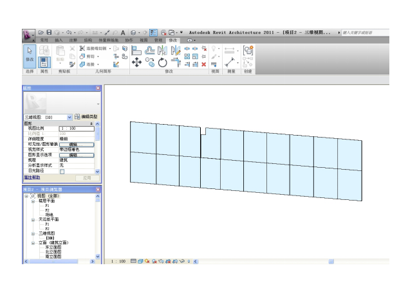The height and width of the screenshot is (288, 408).
Task: Open the 视图 ribbon tab
Action: pos(144,40)
